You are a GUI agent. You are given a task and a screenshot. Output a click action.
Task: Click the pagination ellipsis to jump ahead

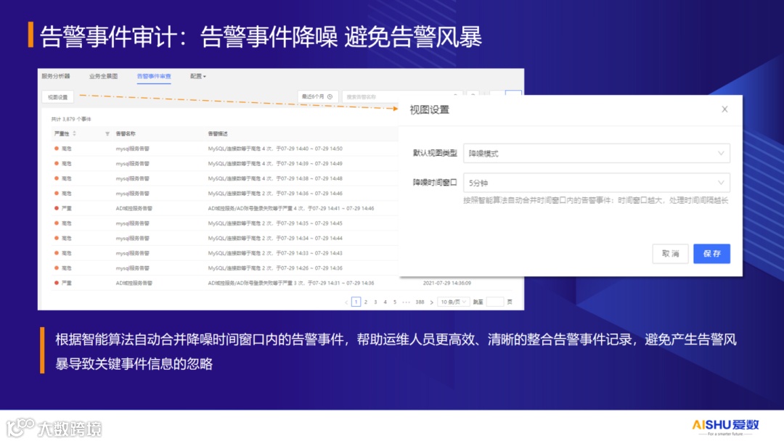[406, 302]
